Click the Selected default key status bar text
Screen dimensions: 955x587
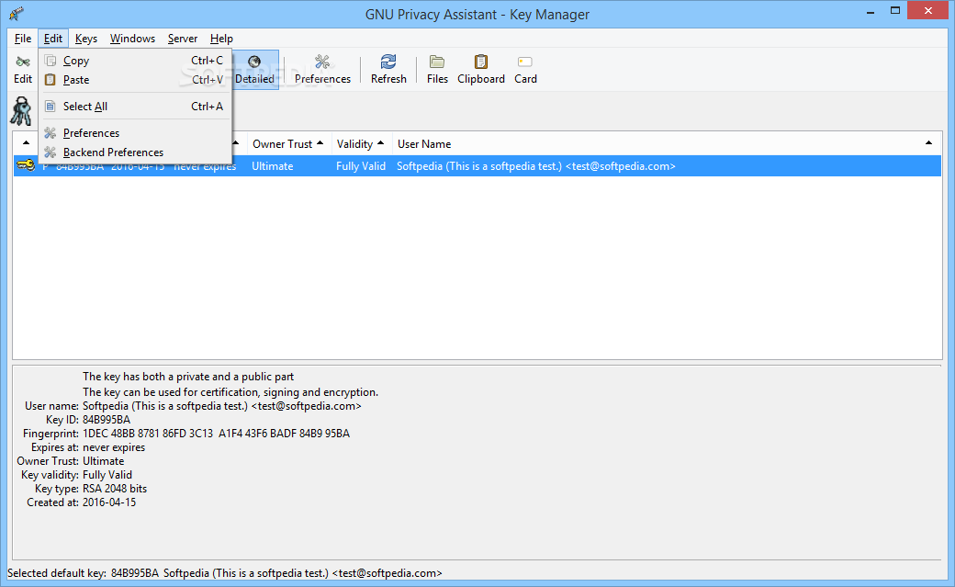[x=225, y=573]
